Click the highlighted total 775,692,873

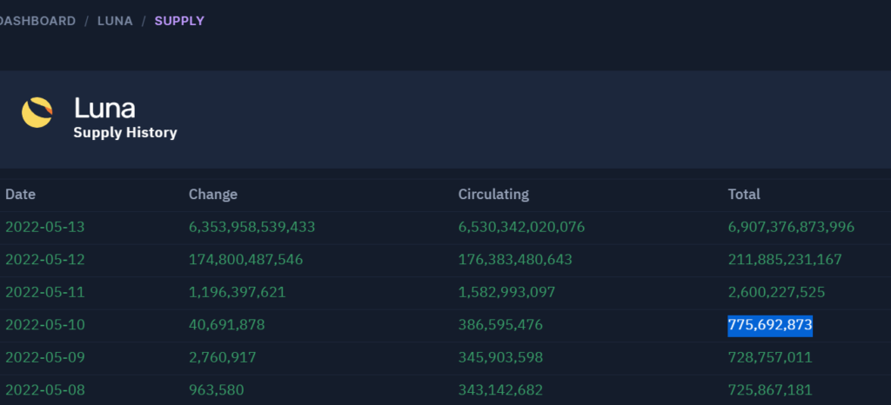click(770, 325)
